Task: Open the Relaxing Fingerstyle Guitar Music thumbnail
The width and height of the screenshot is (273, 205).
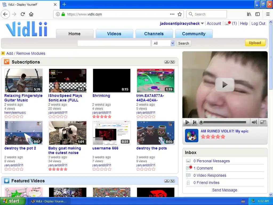Action: [24, 81]
